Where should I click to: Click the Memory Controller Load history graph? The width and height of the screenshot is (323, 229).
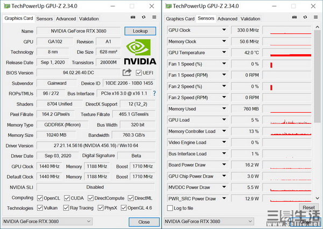287,131
